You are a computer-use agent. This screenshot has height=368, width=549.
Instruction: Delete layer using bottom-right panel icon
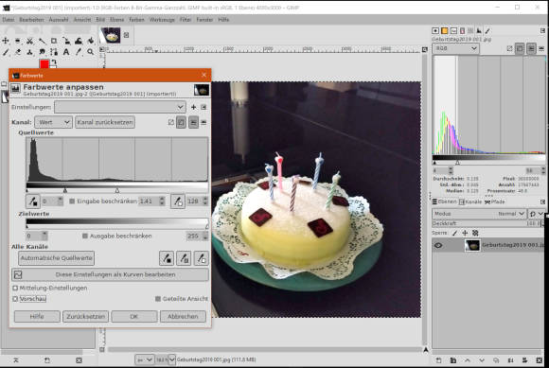[x=540, y=359]
